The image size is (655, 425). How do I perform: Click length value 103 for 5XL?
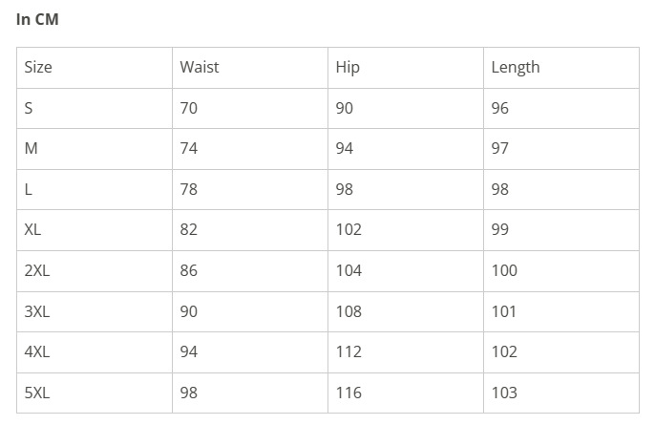coord(504,393)
